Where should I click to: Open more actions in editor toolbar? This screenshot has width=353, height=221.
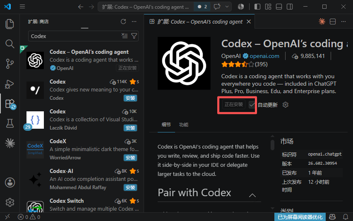(x=343, y=22)
